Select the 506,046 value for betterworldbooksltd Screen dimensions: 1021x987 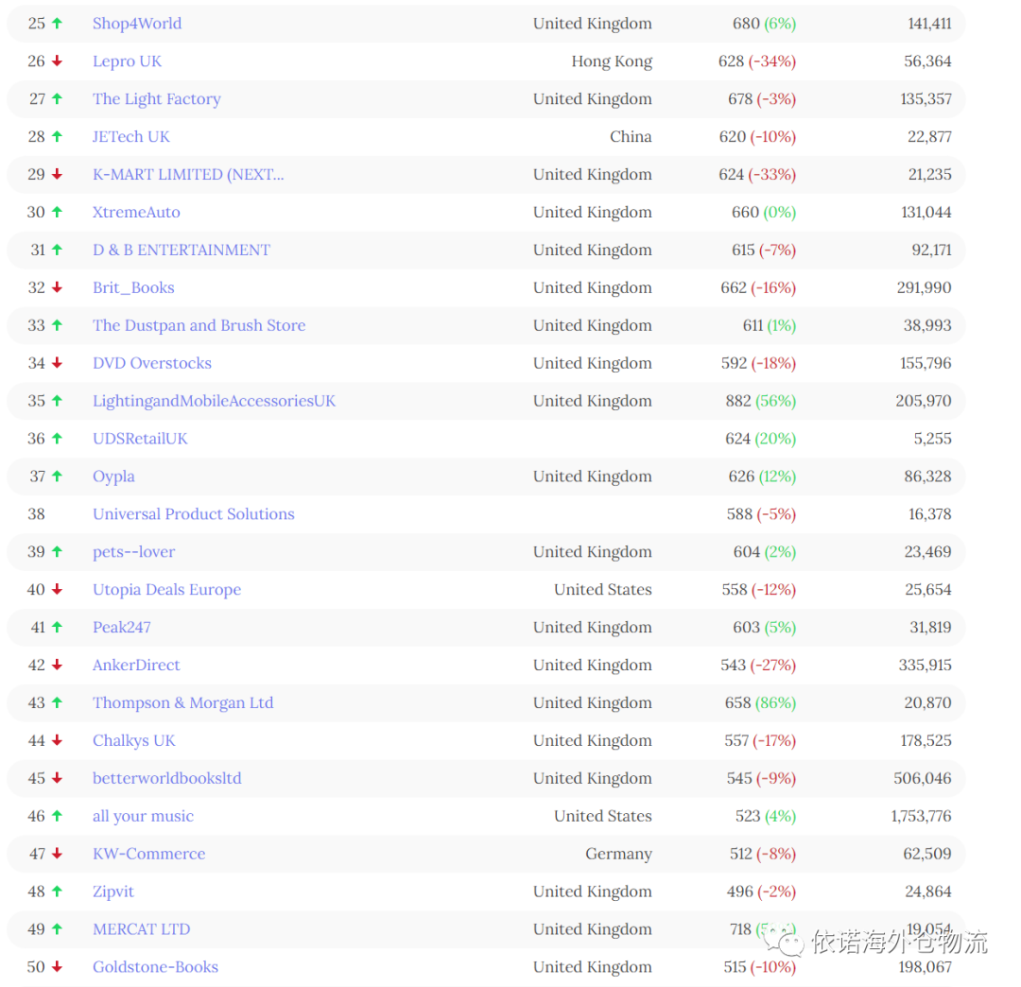click(x=922, y=779)
